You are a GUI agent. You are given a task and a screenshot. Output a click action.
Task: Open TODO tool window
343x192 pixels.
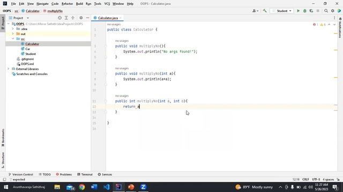(45, 174)
